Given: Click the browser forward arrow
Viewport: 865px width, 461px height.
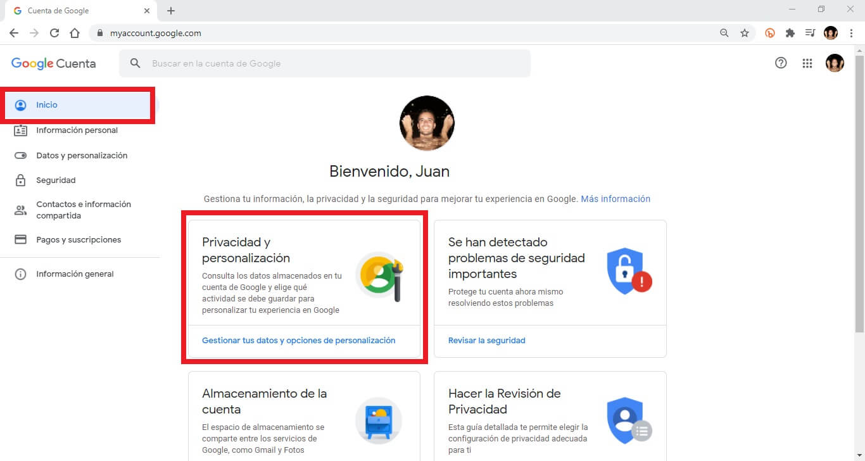Looking at the screenshot, I should point(34,33).
